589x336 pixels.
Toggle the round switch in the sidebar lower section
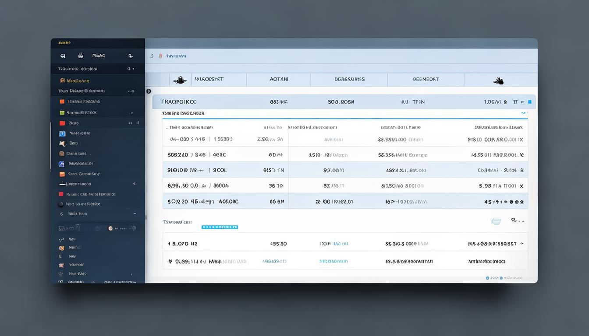110,228
